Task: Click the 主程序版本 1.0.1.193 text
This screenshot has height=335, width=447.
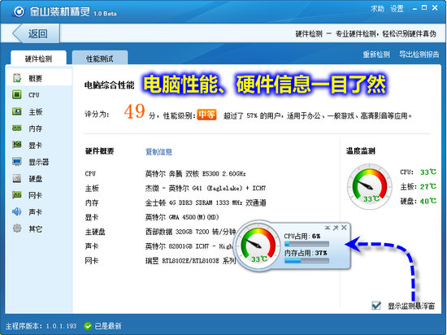Action: [41, 326]
